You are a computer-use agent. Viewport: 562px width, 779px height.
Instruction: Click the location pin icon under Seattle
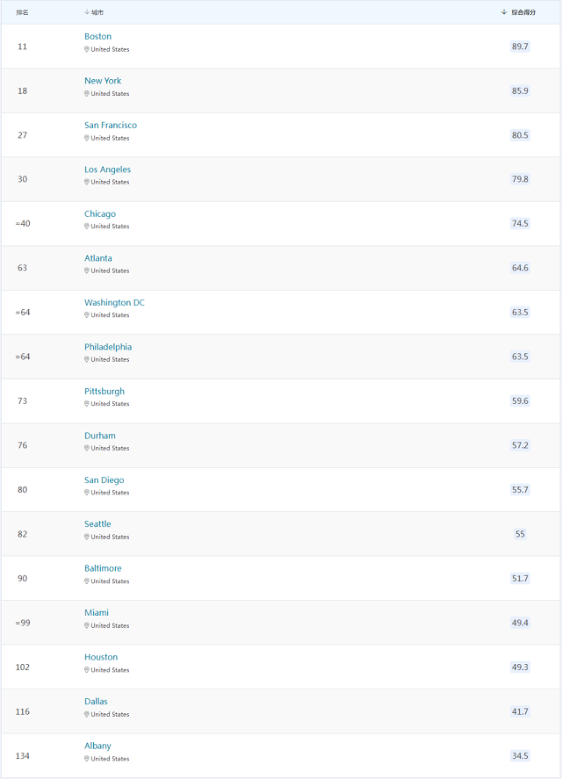coord(86,537)
